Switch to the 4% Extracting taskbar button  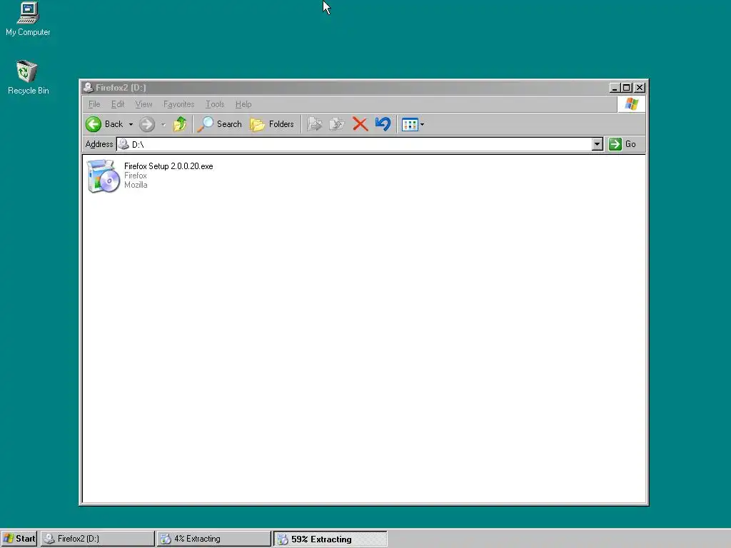[214, 539]
